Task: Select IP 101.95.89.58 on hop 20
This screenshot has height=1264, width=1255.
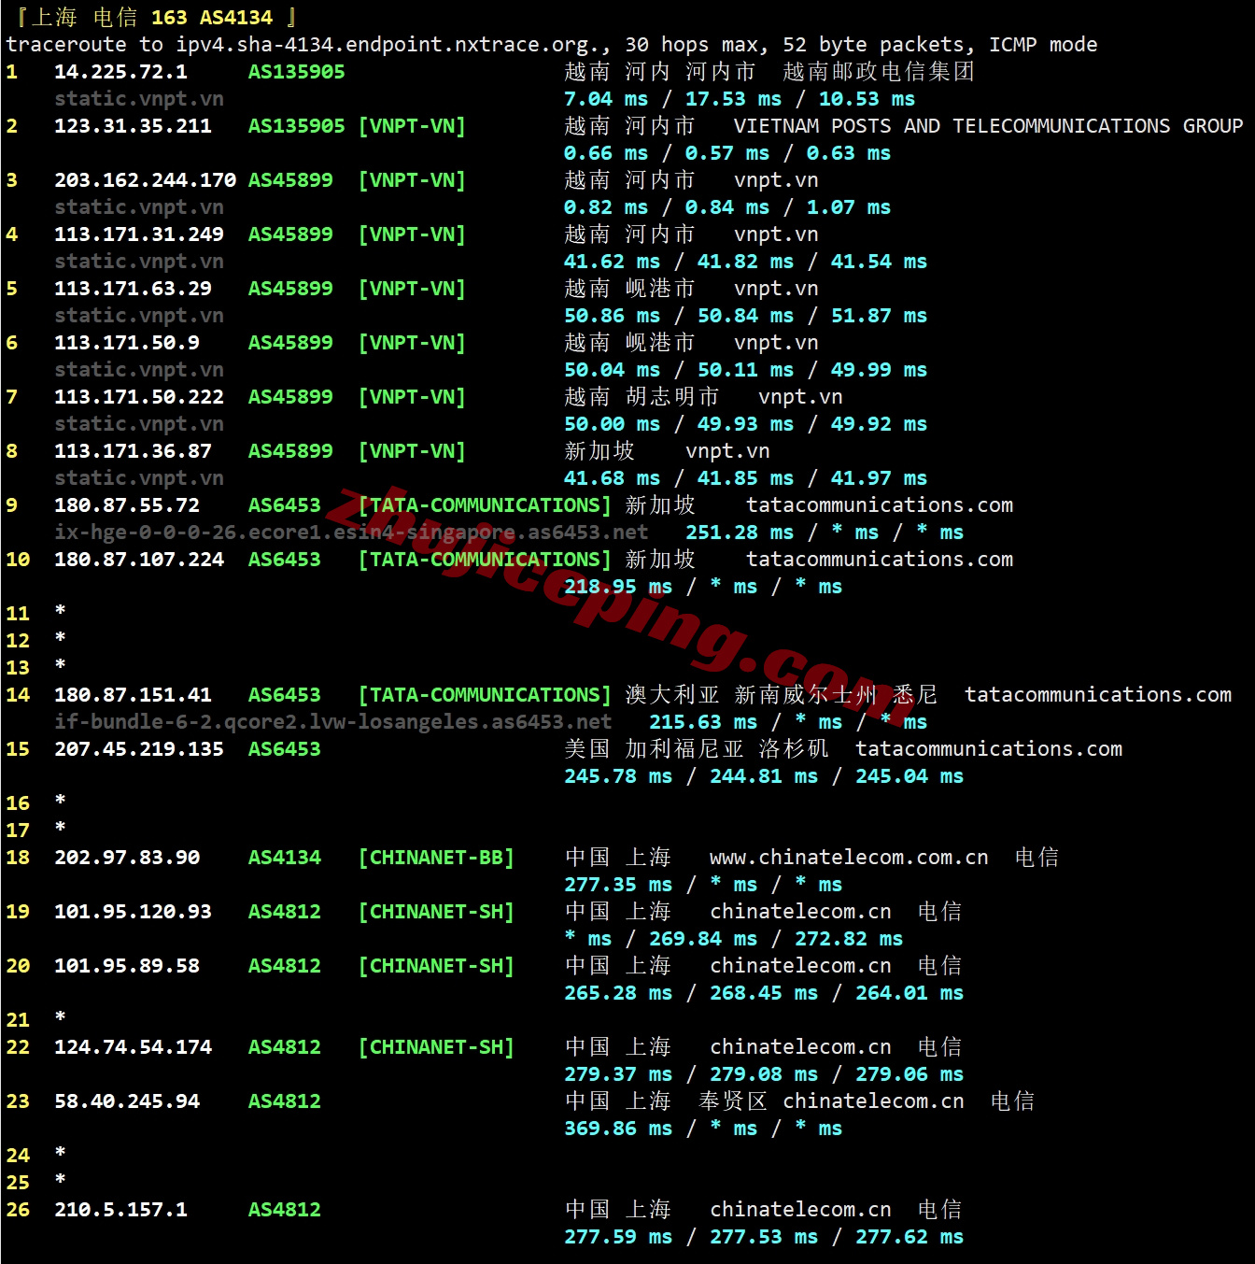Action: click(x=127, y=966)
